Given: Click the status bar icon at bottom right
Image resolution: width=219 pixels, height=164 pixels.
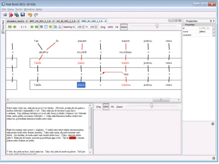Looking at the screenshot, I should pos(214,158).
